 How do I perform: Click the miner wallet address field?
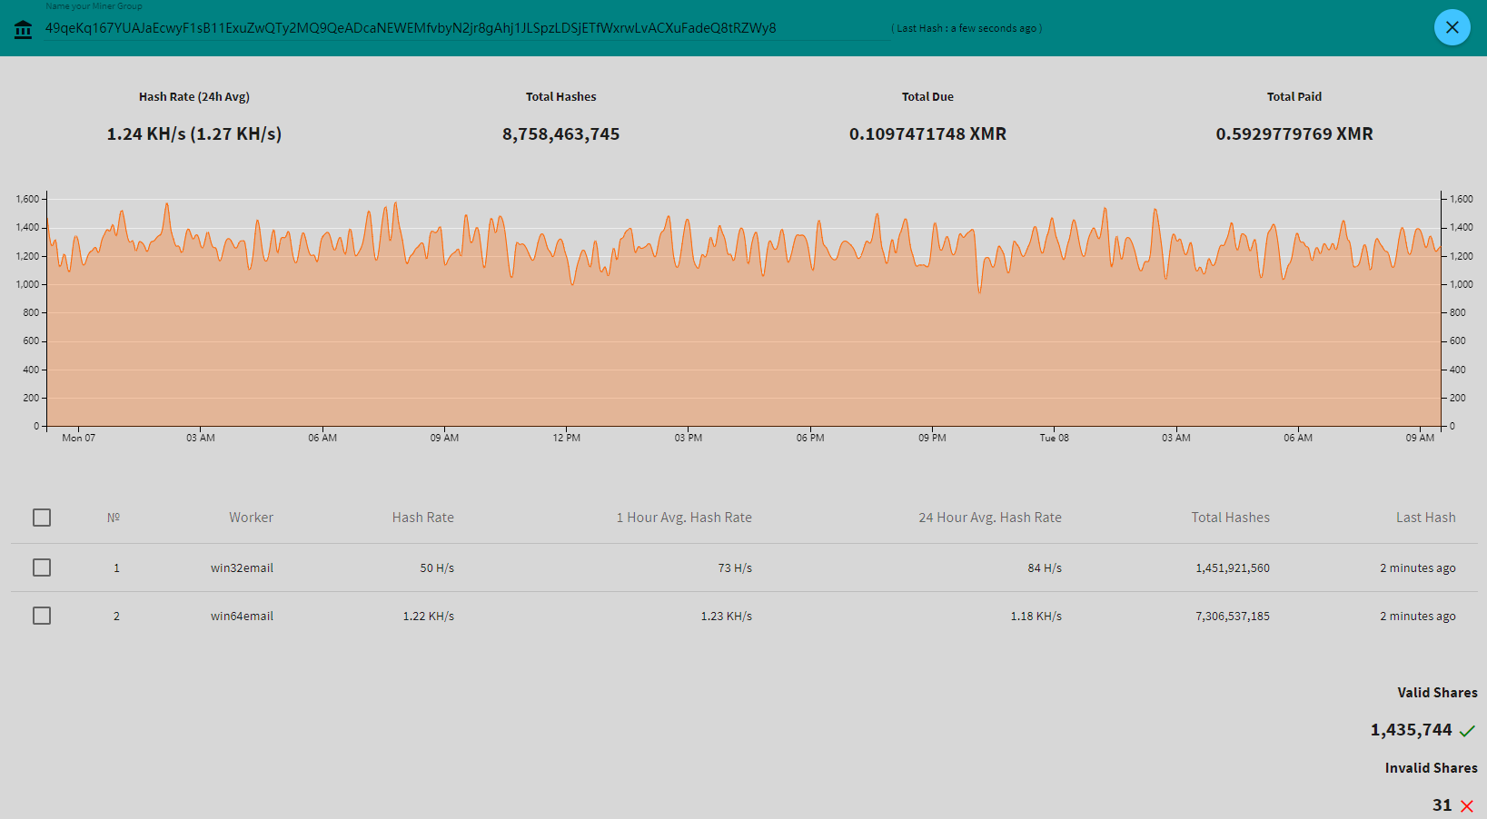pos(411,28)
